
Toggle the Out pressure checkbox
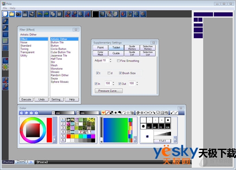tap(119, 83)
